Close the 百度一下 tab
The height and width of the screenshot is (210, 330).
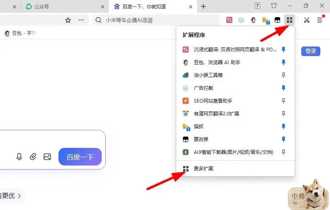[x=191, y=7]
